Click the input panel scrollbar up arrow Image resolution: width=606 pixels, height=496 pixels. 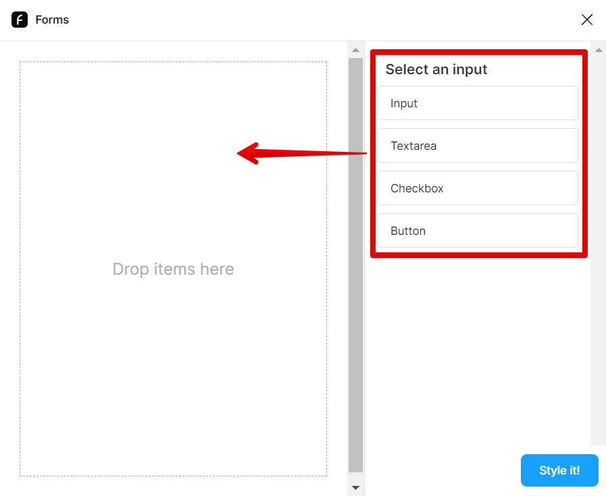[599, 49]
